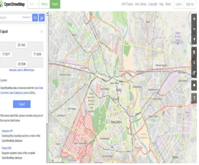Open the Edit dropdown arrow
199x165 pixels.
click(x=37, y=4)
